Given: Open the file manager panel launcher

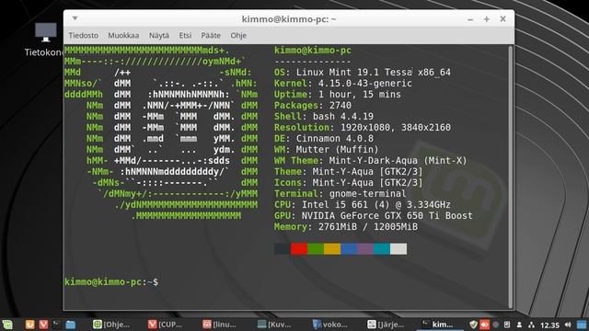Looking at the screenshot, I should click(x=70, y=325).
